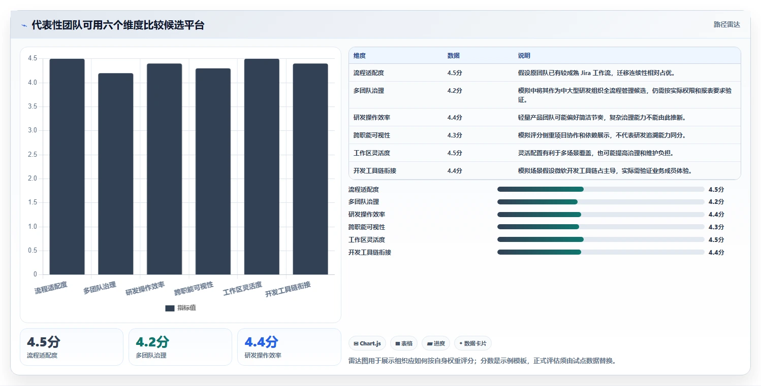Click the 维度 column header

click(360, 55)
